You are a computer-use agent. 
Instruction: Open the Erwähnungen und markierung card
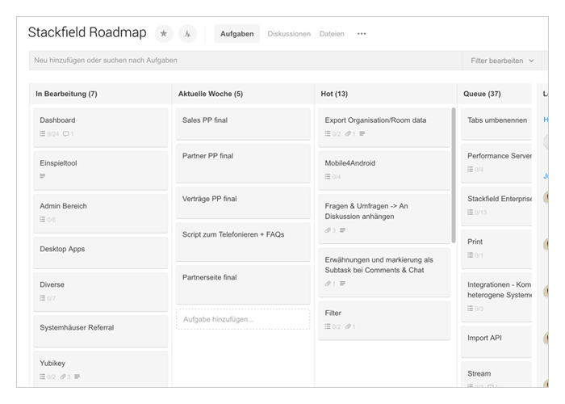(384, 272)
